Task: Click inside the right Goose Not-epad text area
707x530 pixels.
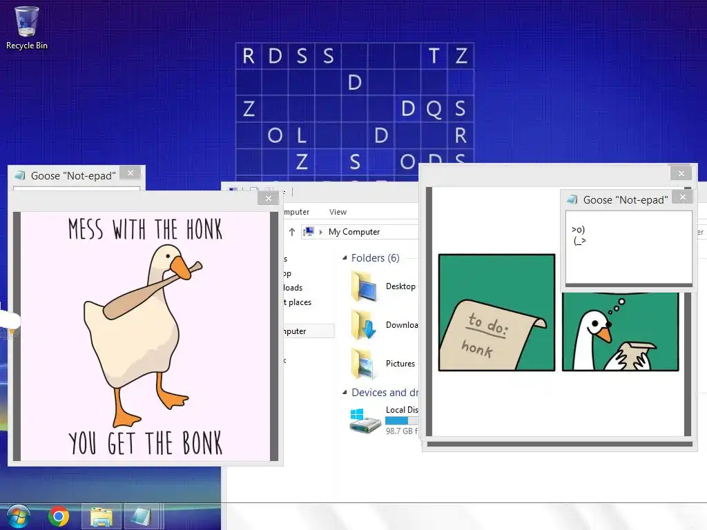Action: click(x=629, y=247)
